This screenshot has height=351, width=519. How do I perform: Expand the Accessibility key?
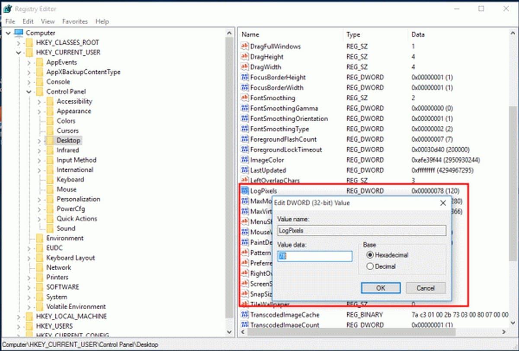click(x=39, y=102)
